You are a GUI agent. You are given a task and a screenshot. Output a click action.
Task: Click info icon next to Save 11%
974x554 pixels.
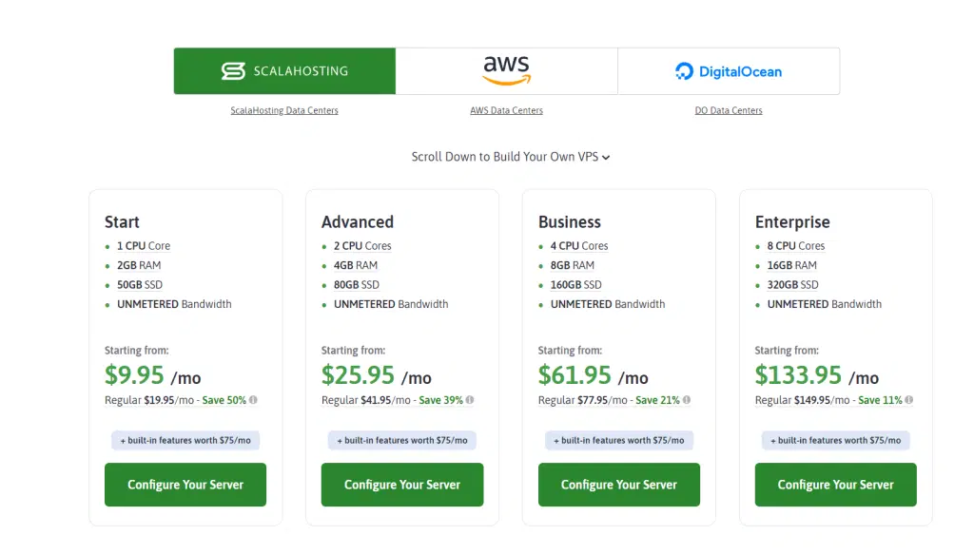coord(909,400)
